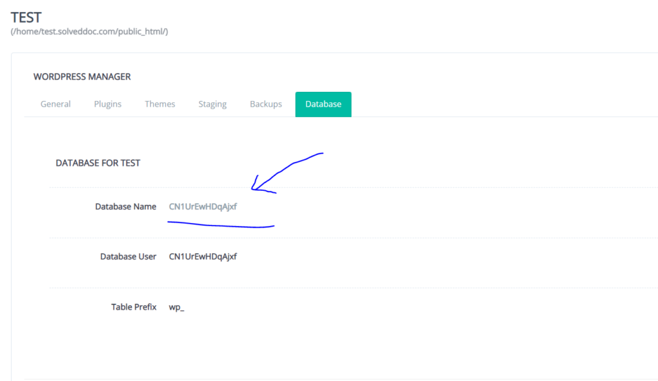Click the Database Name label

point(125,206)
